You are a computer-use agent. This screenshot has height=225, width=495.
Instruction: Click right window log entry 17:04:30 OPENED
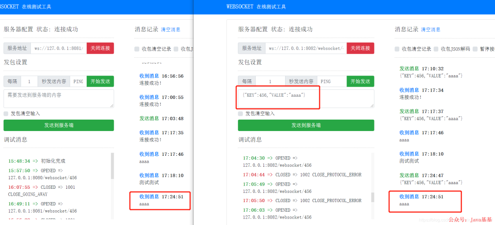(x=277, y=161)
